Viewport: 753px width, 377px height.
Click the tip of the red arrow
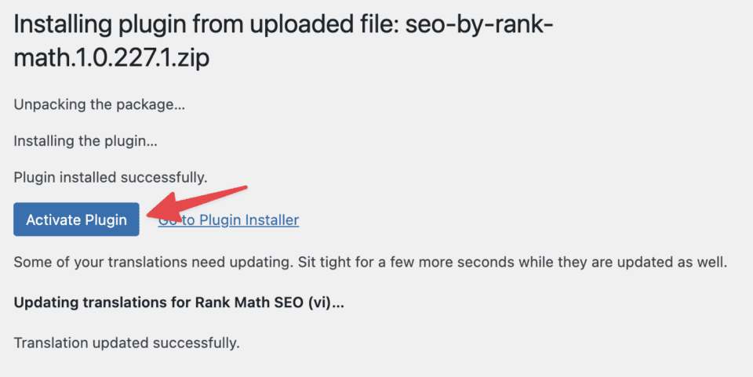148,212
